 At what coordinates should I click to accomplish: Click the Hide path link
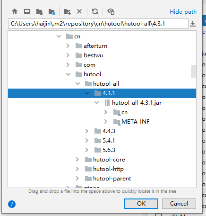point(183,12)
